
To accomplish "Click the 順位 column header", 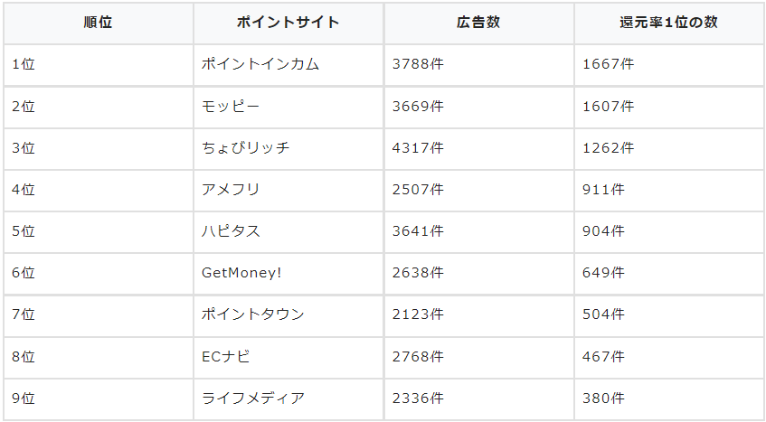I will (98, 23).
